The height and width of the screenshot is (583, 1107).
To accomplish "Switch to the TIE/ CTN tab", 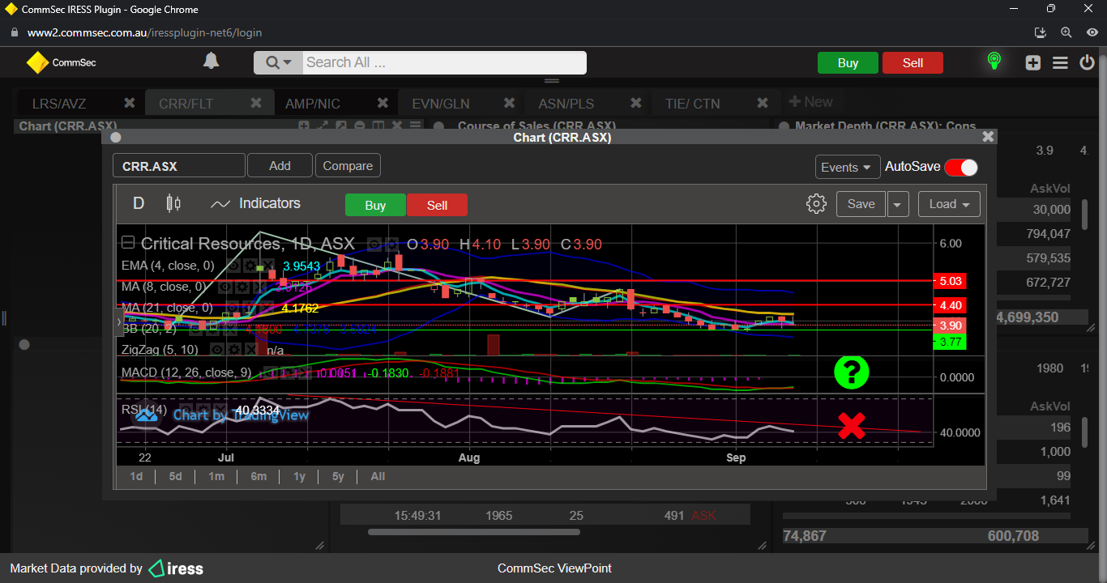I will [x=692, y=104].
